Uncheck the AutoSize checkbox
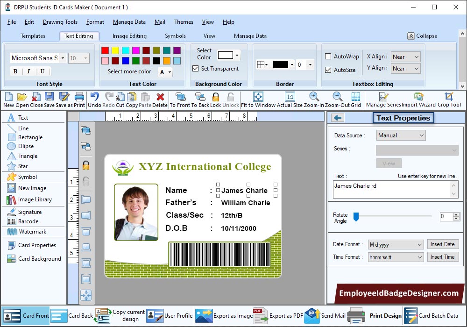 tap(328, 70)
